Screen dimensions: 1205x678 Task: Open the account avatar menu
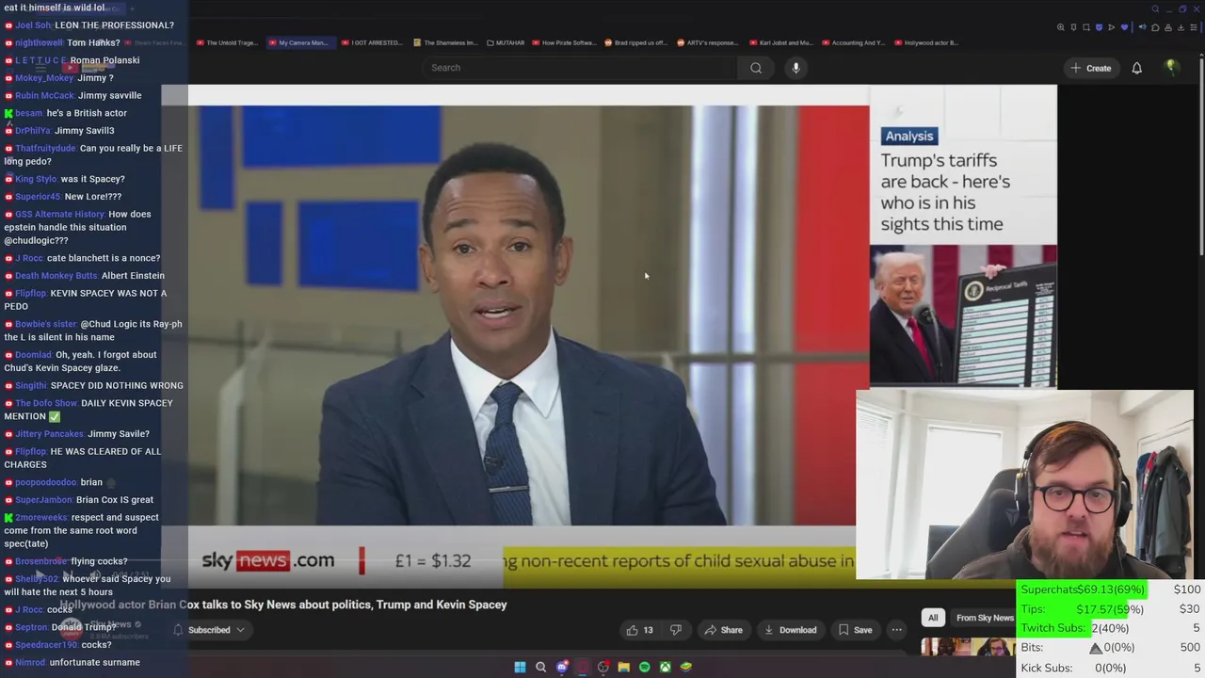point(1171,68)
